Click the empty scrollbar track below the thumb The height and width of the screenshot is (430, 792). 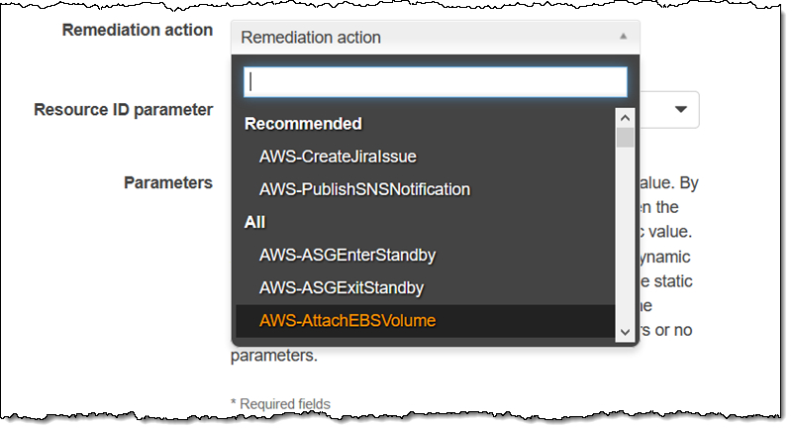[x=625, y=238]
